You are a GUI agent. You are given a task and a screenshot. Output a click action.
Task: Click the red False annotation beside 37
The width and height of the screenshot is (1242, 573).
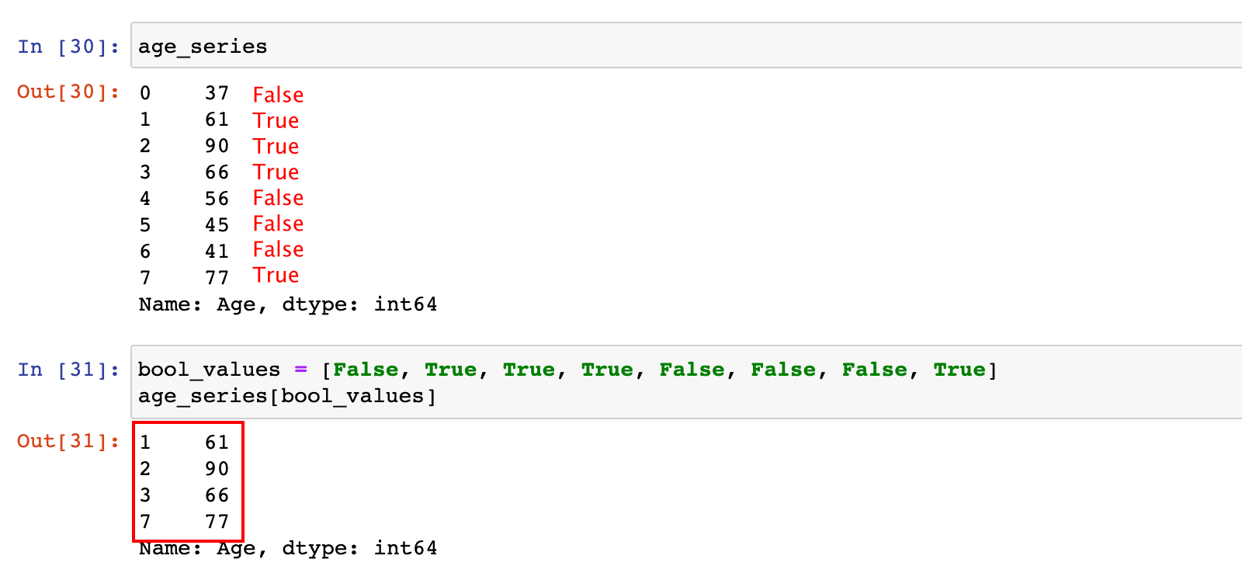(x=278, y=95)
